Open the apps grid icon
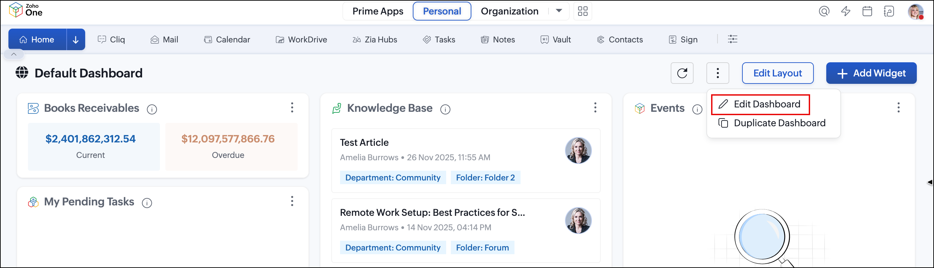Viewport: 934px width, 268px height. [583, 11]
